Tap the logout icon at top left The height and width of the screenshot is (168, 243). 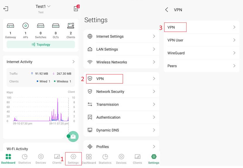(x=6, y=9)
